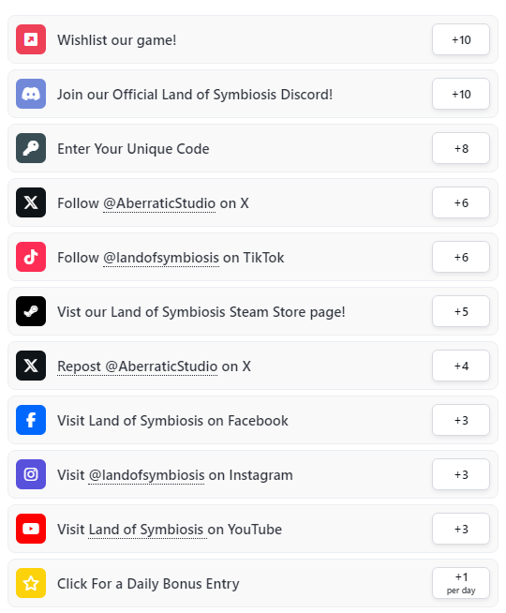Click the Facebook logo icon
The height and width of the screenshot is (613, 506).
click(x=31, y=420)
